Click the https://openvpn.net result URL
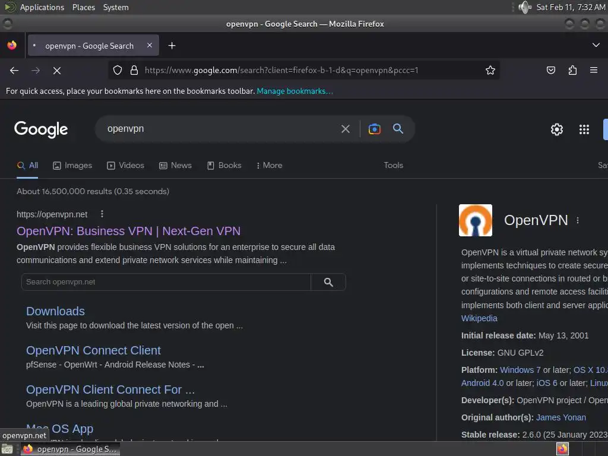Screen dimensions: 608x456 click(52, 214)
